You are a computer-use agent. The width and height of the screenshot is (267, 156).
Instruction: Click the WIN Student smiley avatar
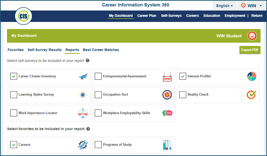point(252,36)
